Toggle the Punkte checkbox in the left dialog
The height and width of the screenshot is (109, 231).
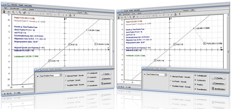click(88, 81)
